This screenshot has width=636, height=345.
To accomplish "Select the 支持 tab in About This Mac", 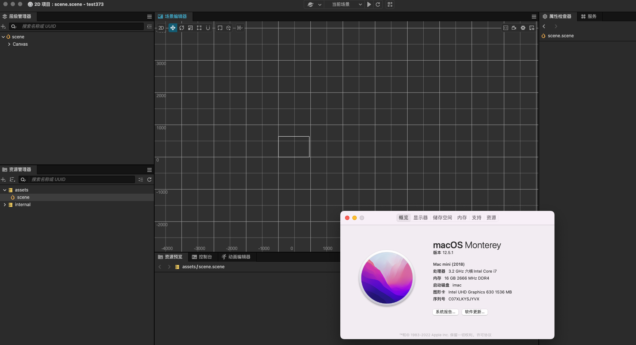I will click(477, 218).
